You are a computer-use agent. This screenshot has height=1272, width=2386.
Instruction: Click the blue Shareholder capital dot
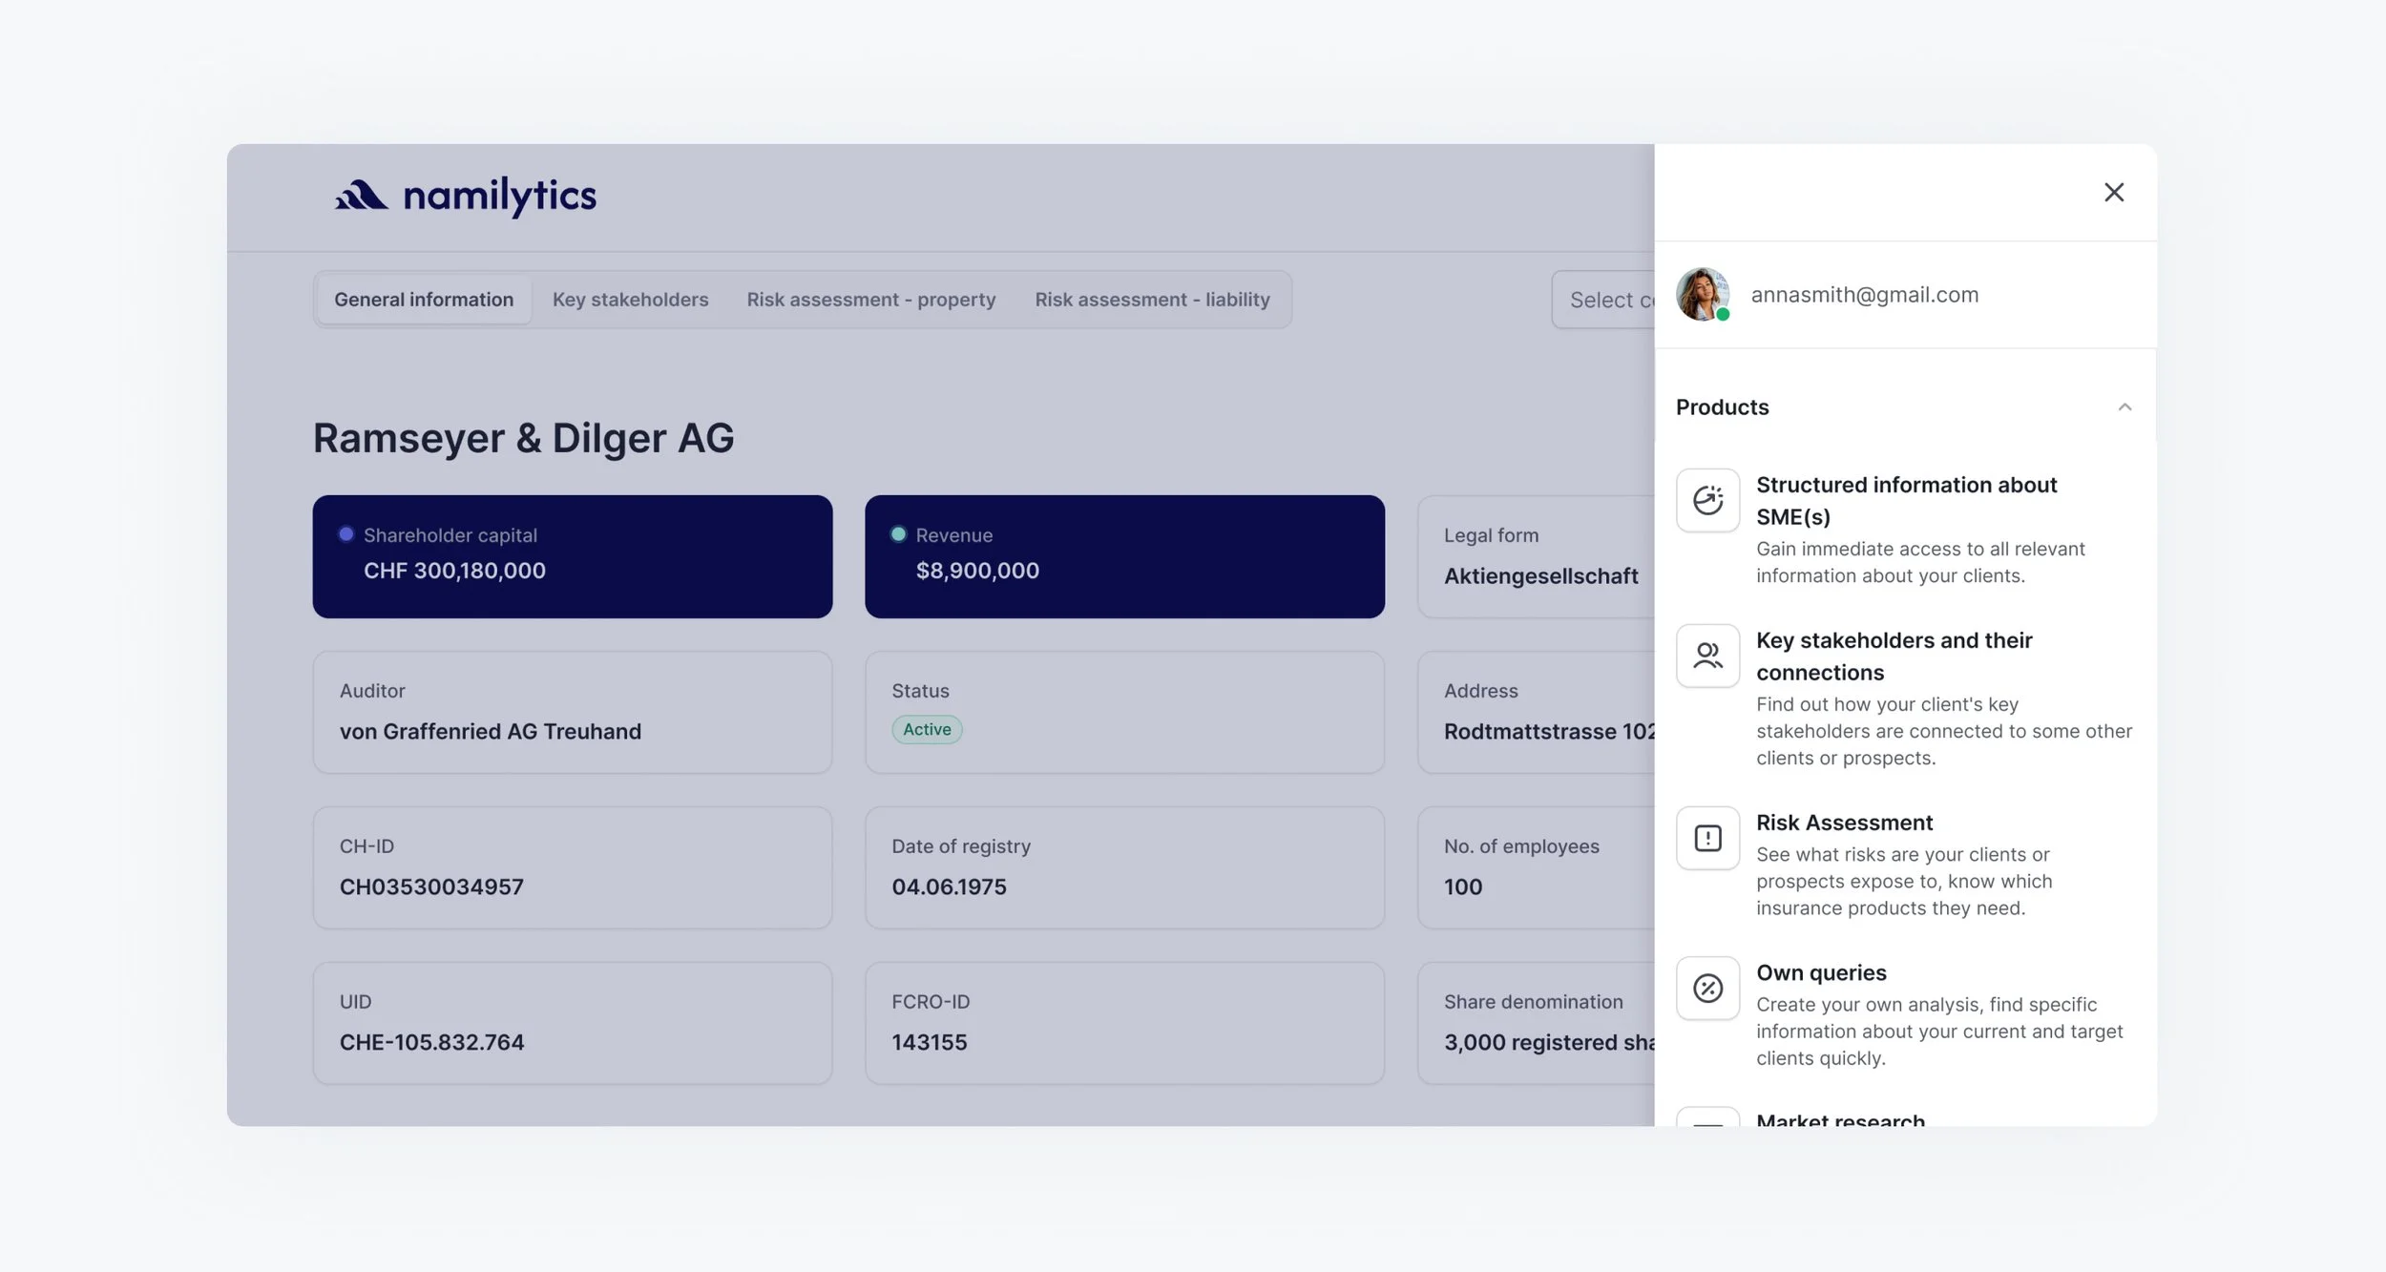(346, 534)
